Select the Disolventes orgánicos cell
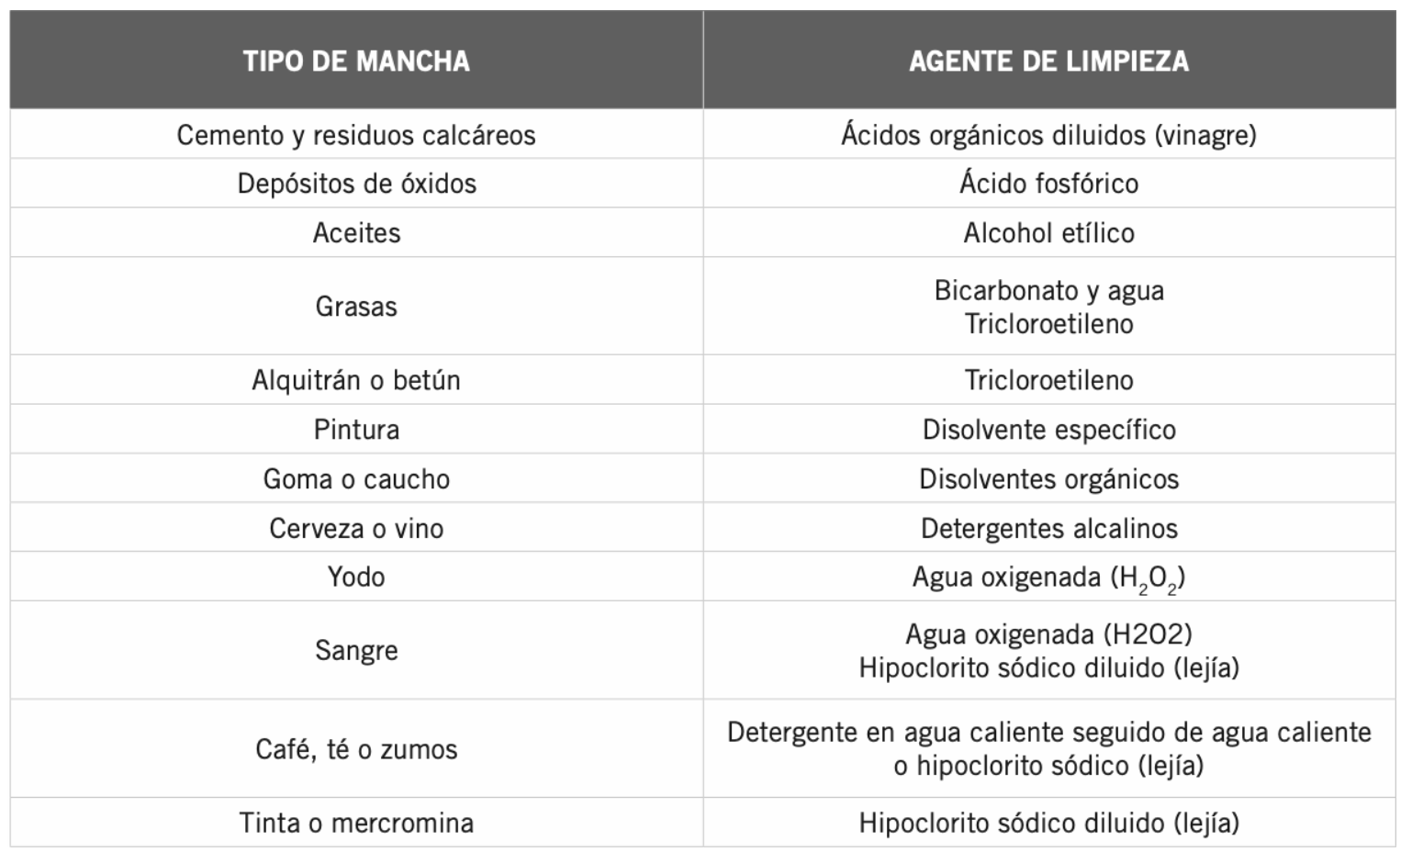The image size is (1412, 863). 1049,479
